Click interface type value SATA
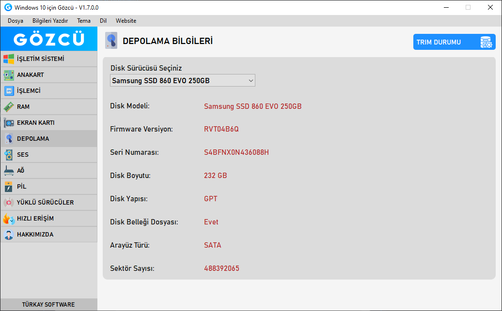 [x=213, y=245]
